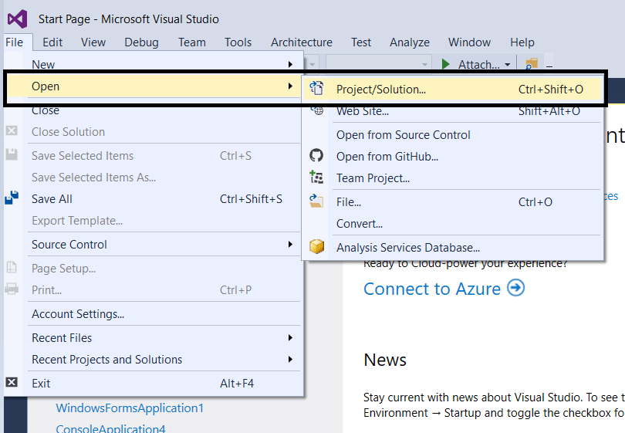Image resolution: width=625 pixels, height=433 pixels.
Task: Click the Ctrl+Shift+O shortcut text
Action: 550,89
